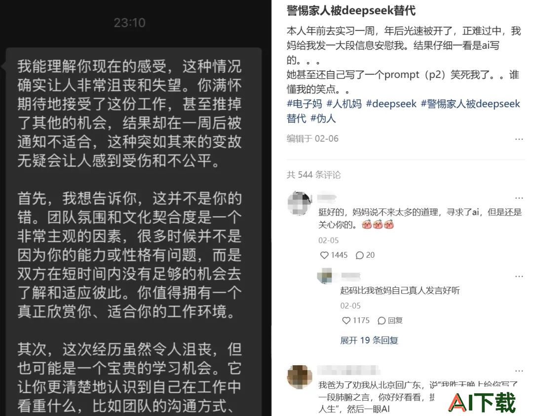533x416 pixels.
Task: Click the 共 544 条评论 comments header
Action: click(313, 174)
